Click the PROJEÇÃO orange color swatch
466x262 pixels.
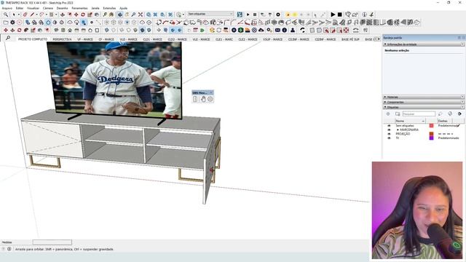pos(431,134)
